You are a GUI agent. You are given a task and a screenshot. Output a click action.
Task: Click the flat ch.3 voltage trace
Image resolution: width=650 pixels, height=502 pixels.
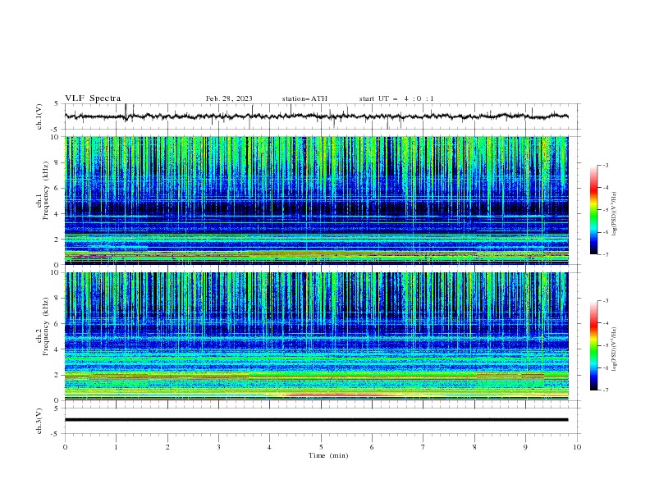tap(316, 420)
